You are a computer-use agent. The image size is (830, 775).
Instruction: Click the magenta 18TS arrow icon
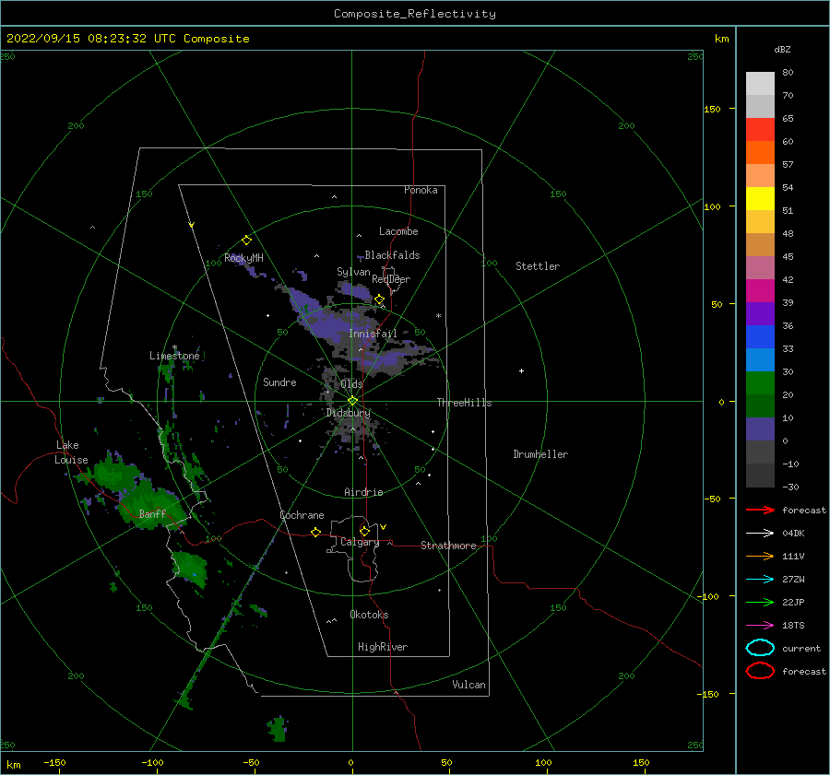click(x=760, y=626)
